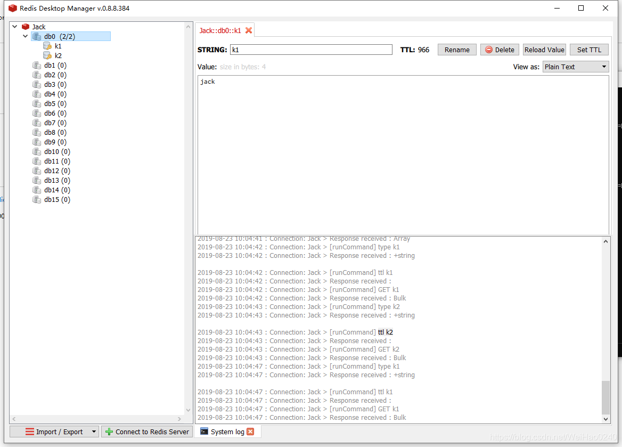Click the Jack server connection icon
Image resolution: width=622 pixels, height=447 pixels.
(x=26, y=26)
